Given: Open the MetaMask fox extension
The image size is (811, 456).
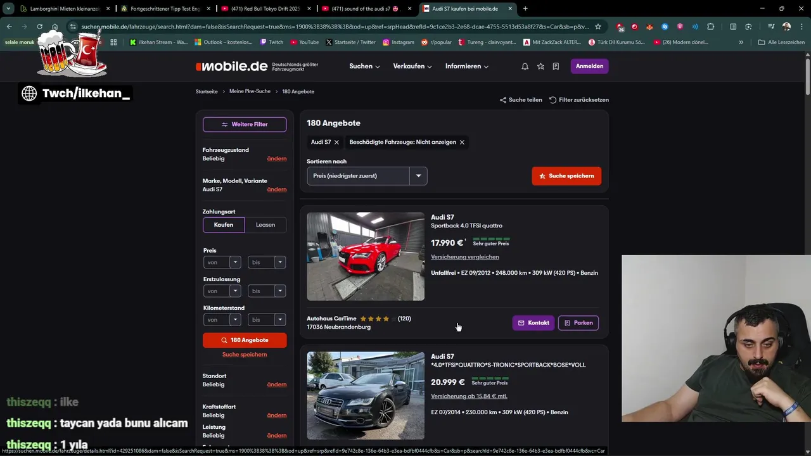Looking at the screenshot, I should [x=649, y=27].
